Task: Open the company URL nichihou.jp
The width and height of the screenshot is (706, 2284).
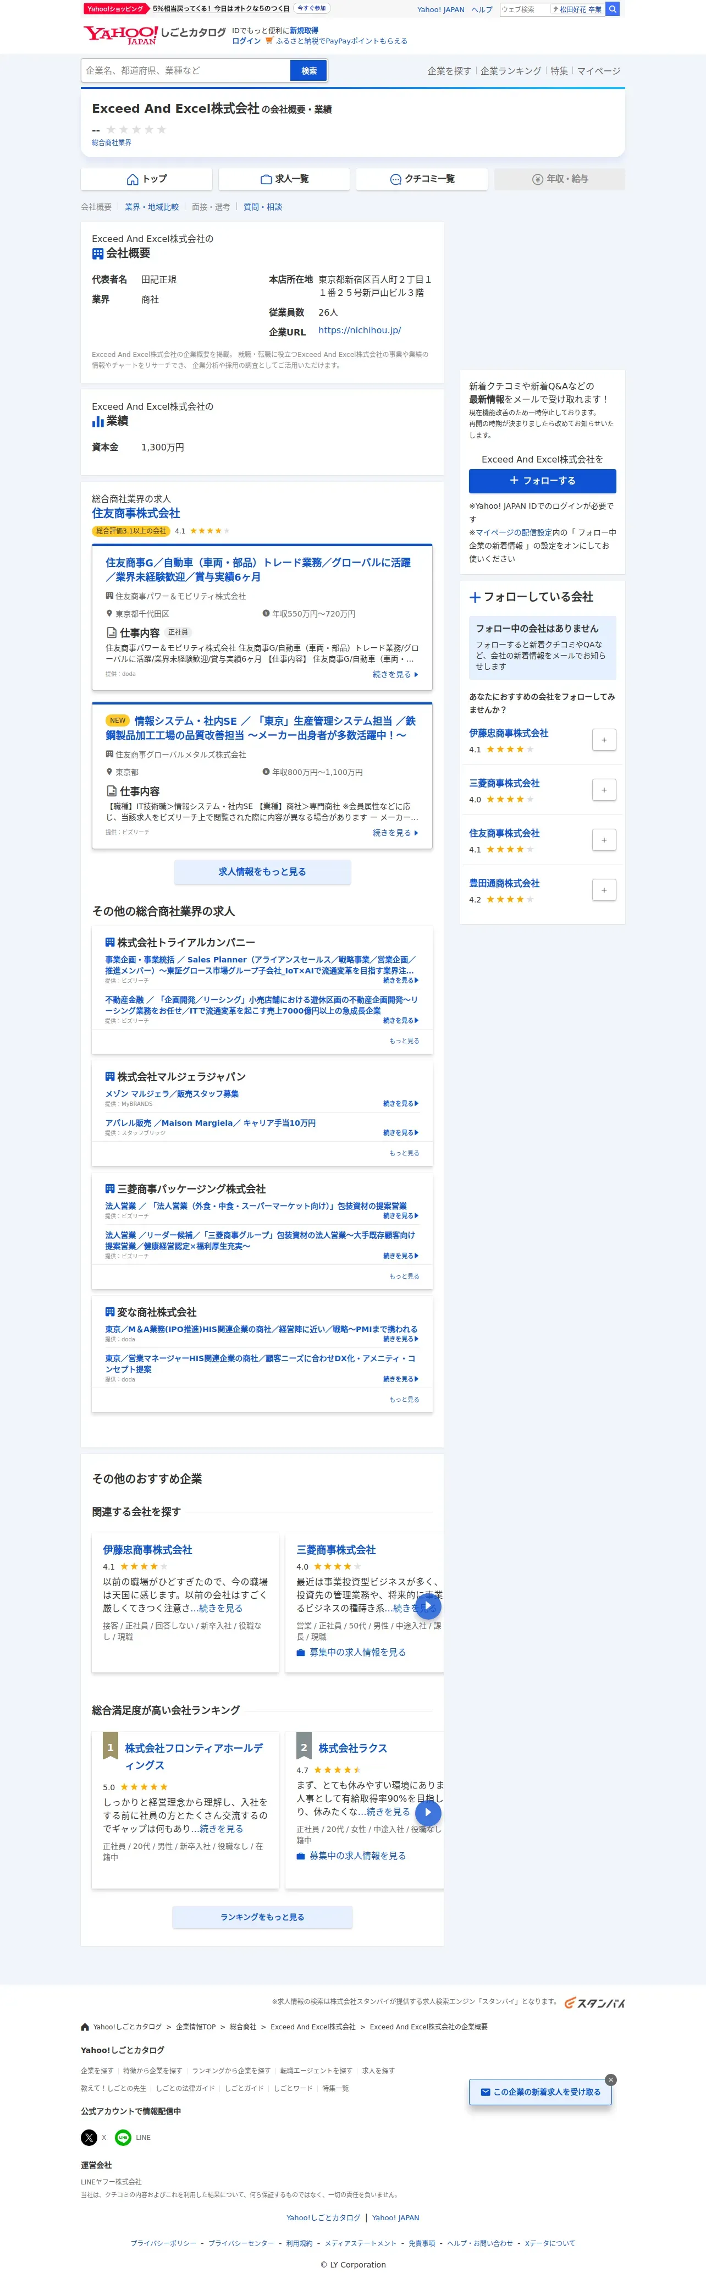Action: (x=359, y=330)
